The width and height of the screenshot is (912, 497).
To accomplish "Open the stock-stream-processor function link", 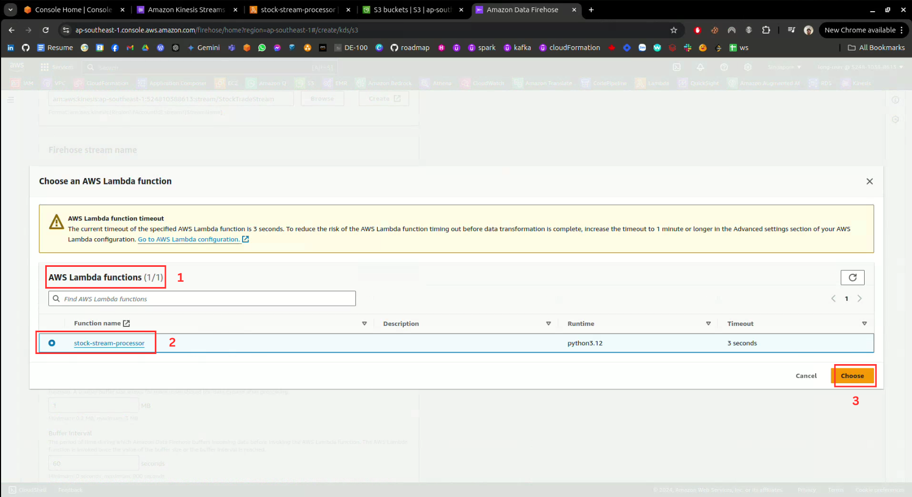I will (x=109, y=343).
